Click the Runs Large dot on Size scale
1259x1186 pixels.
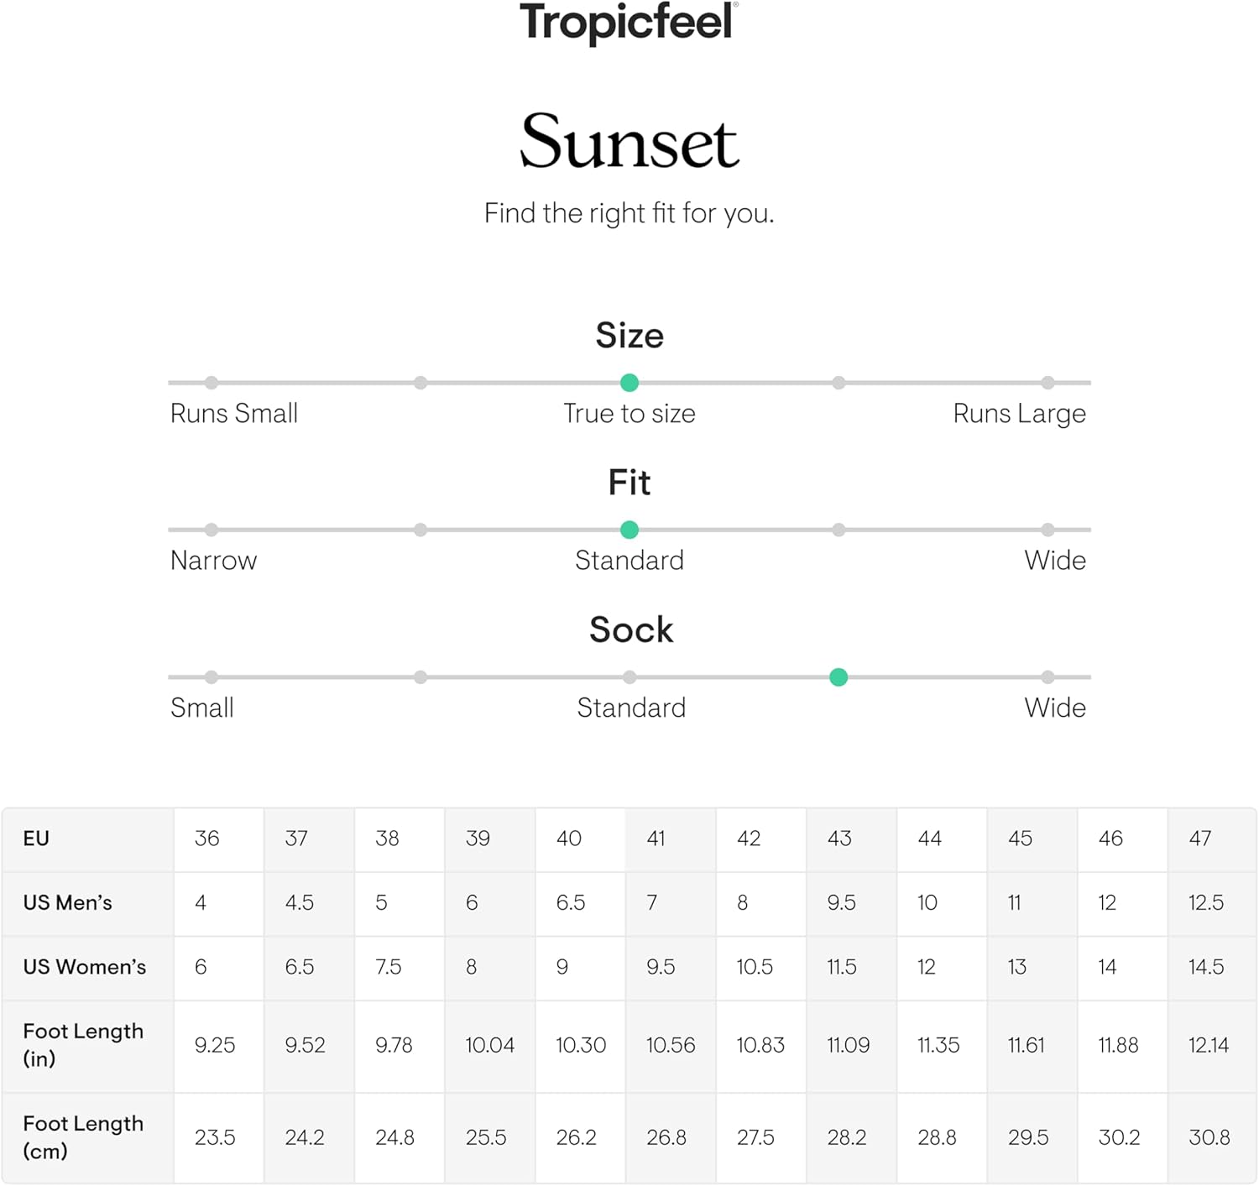1047,383
